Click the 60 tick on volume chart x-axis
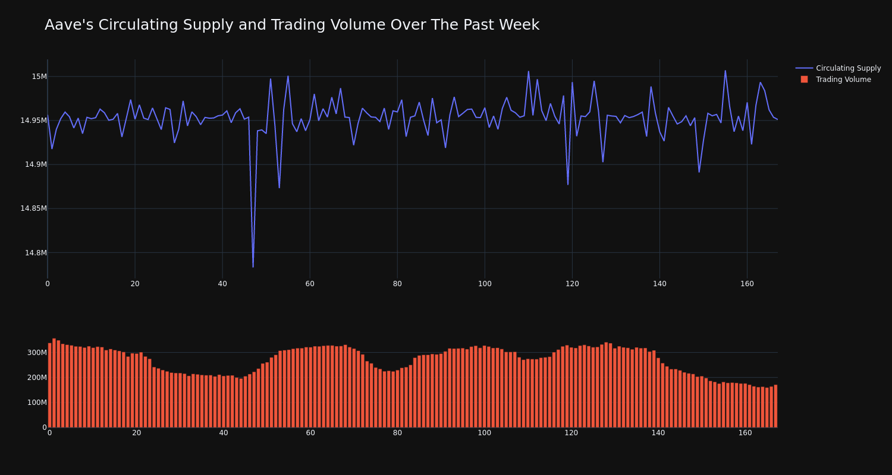892x475 pixels. (310, 433)
